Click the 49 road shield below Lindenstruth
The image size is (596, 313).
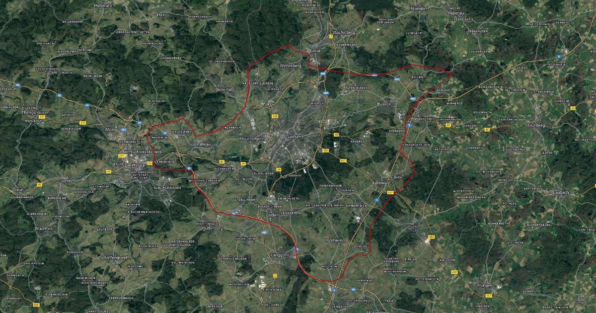448,125
